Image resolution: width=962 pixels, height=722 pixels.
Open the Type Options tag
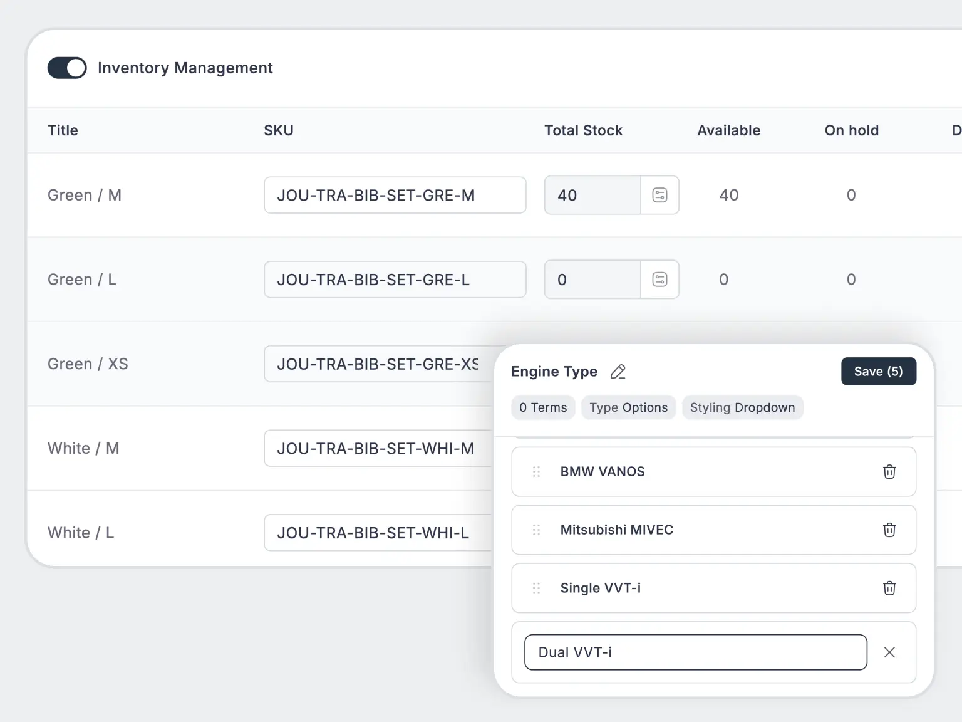click(628, 407)
